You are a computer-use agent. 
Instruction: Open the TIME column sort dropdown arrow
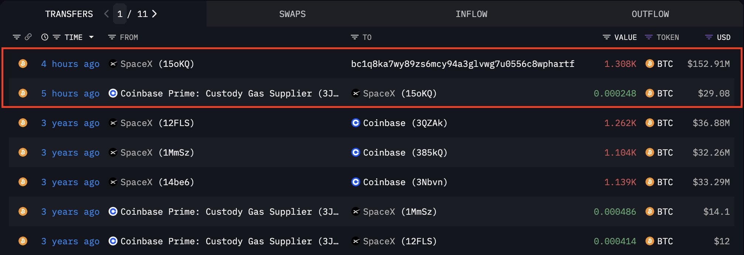tap(91, 37)
